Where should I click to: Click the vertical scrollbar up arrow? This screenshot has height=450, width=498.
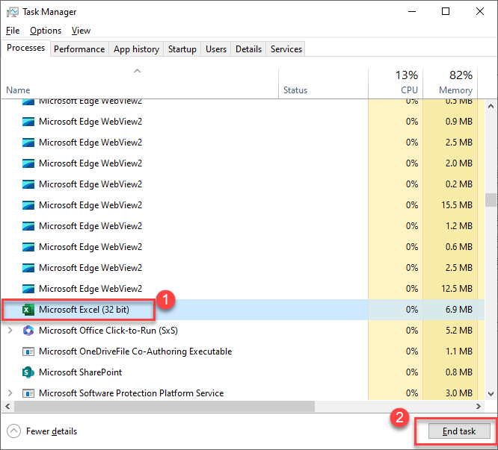(491, 107)
